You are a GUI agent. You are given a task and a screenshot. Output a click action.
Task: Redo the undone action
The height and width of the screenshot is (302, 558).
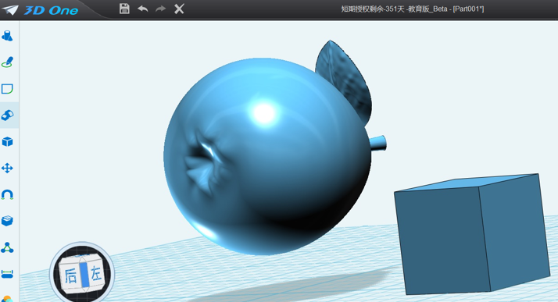[x=161, y=9]
